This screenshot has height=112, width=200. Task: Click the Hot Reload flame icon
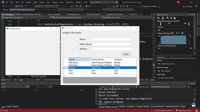click(72, 6)
